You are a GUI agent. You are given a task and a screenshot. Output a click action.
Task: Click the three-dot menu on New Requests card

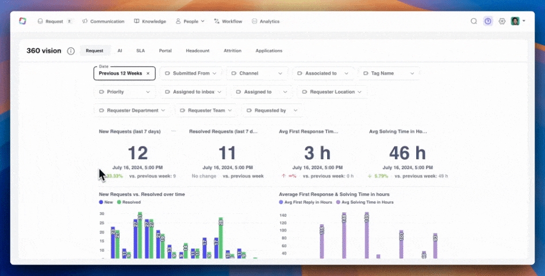[x=174, y=132]
